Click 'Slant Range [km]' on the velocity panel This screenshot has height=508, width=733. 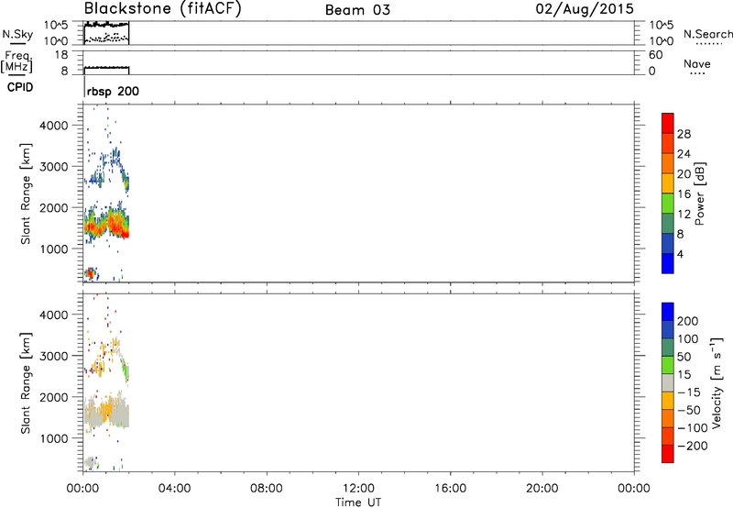(26, 382)
